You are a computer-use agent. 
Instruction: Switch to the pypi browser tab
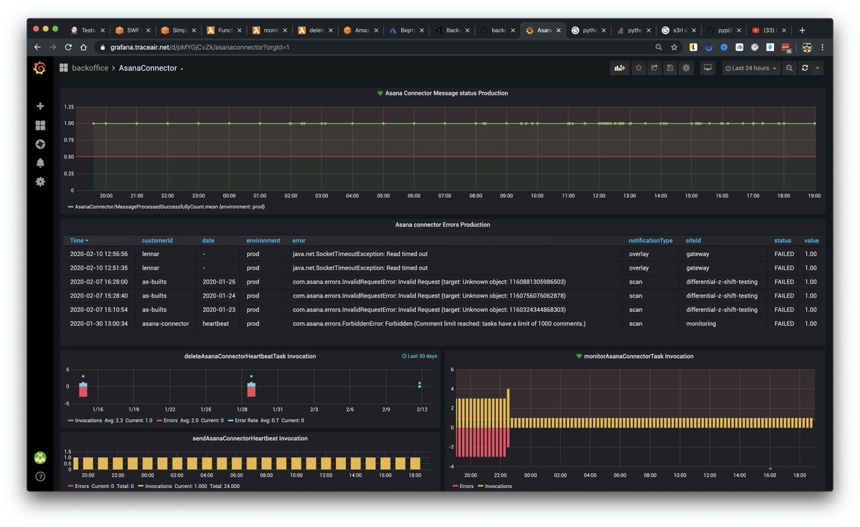click(x=726, y=30)
